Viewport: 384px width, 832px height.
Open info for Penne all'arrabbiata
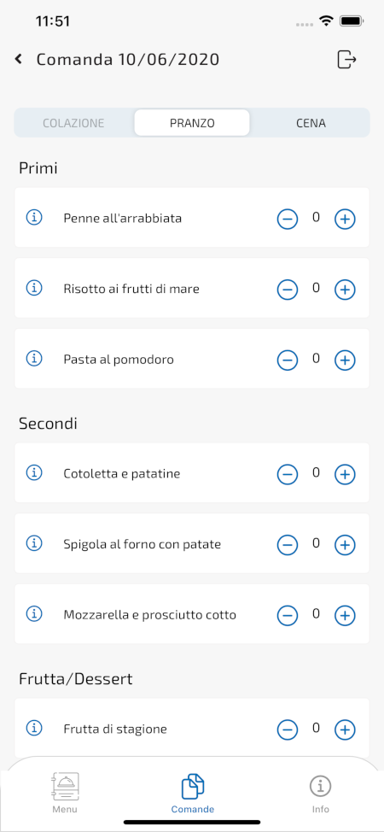[x=34, y=217]
